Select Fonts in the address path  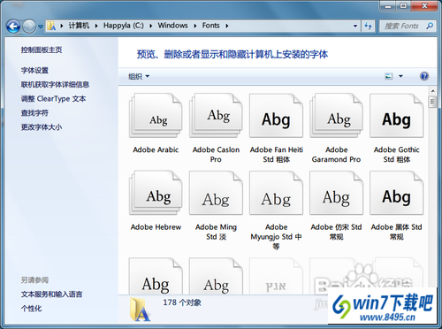pos(210,26)
